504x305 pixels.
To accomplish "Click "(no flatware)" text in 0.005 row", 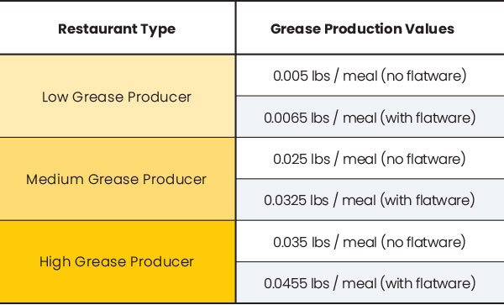I will click(x=423, y=76).
